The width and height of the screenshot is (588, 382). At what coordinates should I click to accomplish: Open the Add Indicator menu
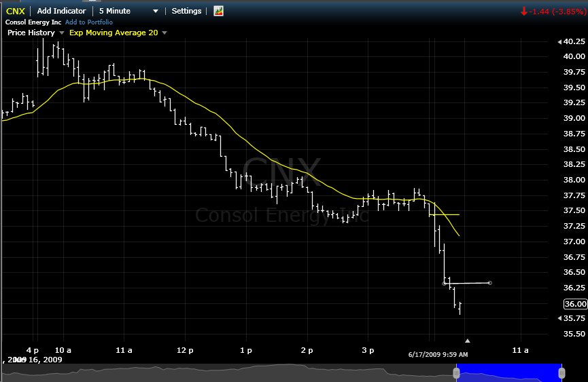point(61,11)
